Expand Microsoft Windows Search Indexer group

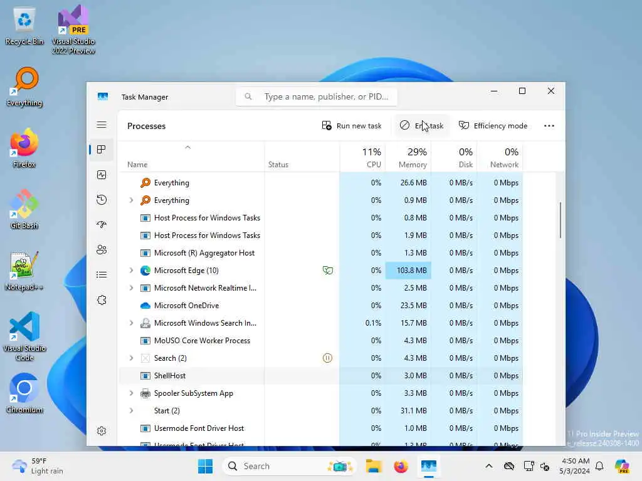tap(131, 323)
